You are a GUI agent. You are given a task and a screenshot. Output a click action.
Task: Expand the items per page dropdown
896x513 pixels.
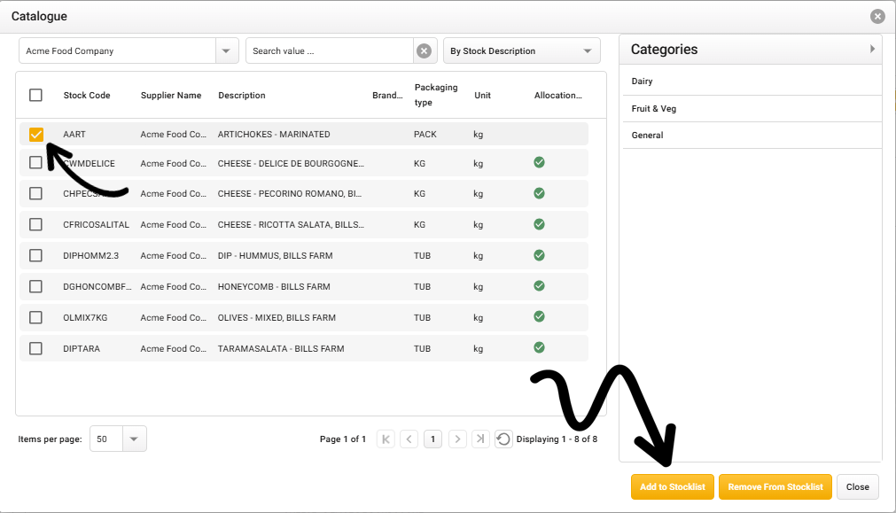pyautogui.click(x=134, y=439)
